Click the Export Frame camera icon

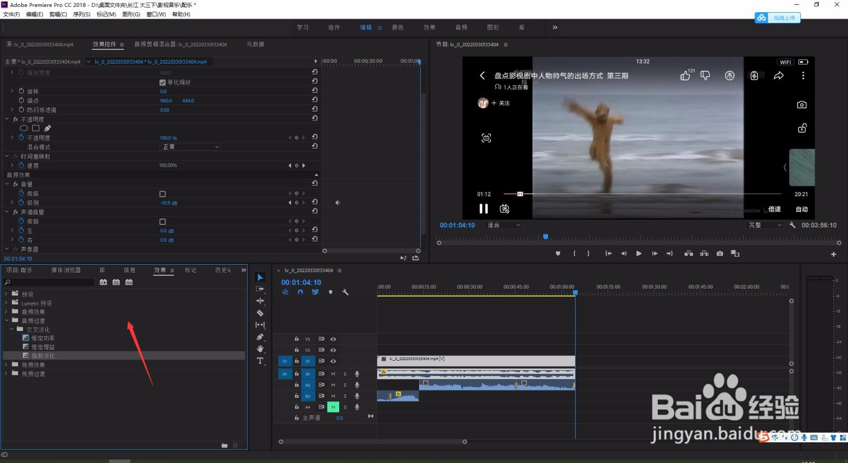720,254
